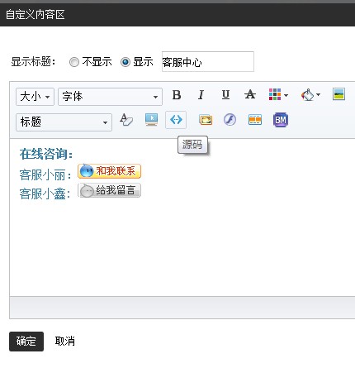The image size is (355, 368).
Task: Switch to source code view (源码)
Action: (176, 120)
